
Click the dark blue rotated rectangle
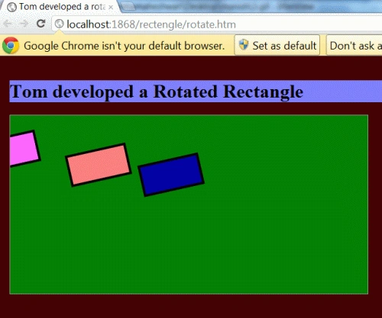coord(171,175)
